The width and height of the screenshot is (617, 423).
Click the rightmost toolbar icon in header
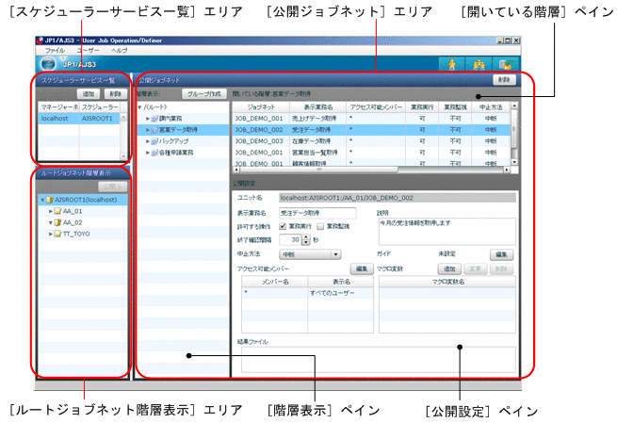pos(507,63)
